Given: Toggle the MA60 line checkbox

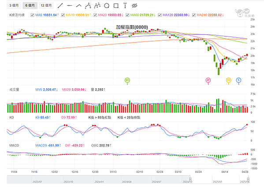Looking at the screenshot, I should [x=127, y=15].
